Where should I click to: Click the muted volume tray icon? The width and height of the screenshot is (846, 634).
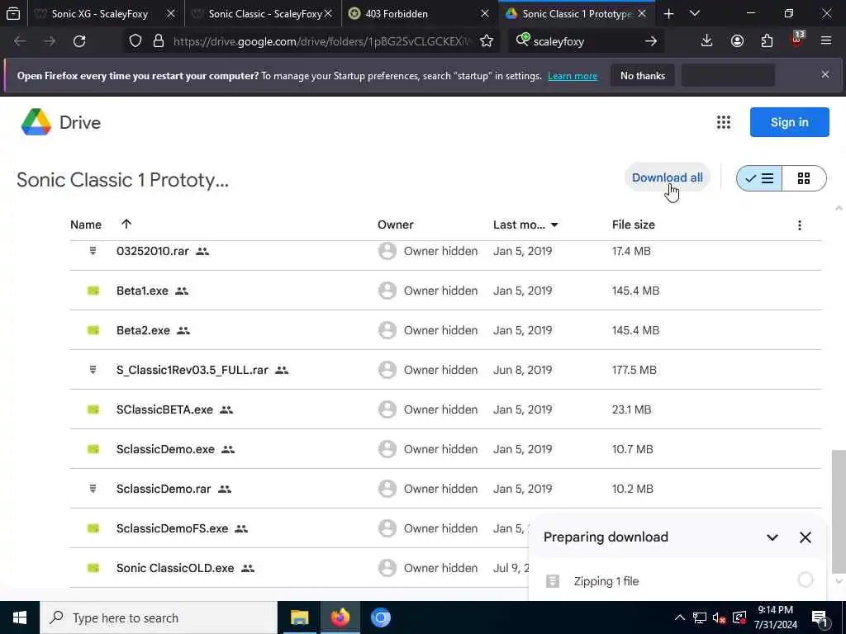(720, 617)
